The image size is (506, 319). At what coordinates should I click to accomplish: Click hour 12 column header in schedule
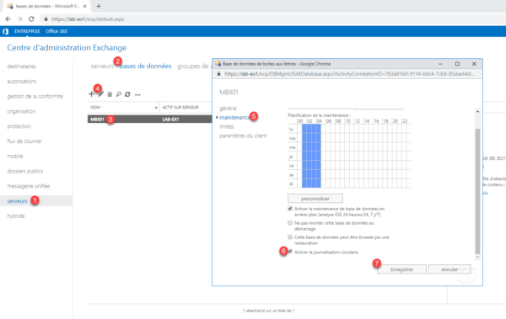pos(358,121)
